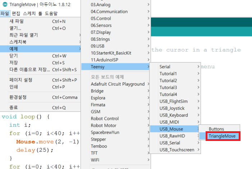
Task: Expand Stepper library examples
Action: pos(116,140)
